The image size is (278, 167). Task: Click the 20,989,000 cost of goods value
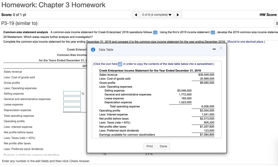[x=207, y=79]
